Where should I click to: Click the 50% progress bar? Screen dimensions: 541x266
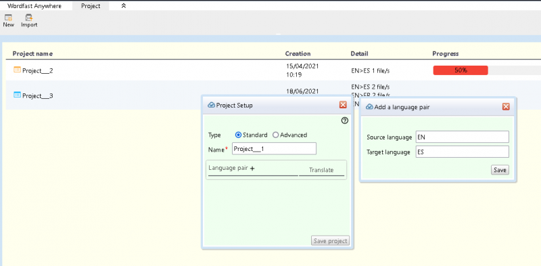coord(461,70)
